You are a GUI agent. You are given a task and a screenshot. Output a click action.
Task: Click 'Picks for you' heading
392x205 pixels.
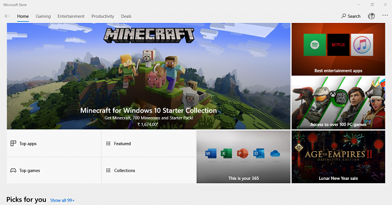[x=26, y=199]
